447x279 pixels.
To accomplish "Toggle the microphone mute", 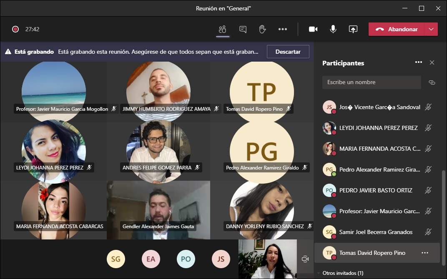I will [333, 29].
